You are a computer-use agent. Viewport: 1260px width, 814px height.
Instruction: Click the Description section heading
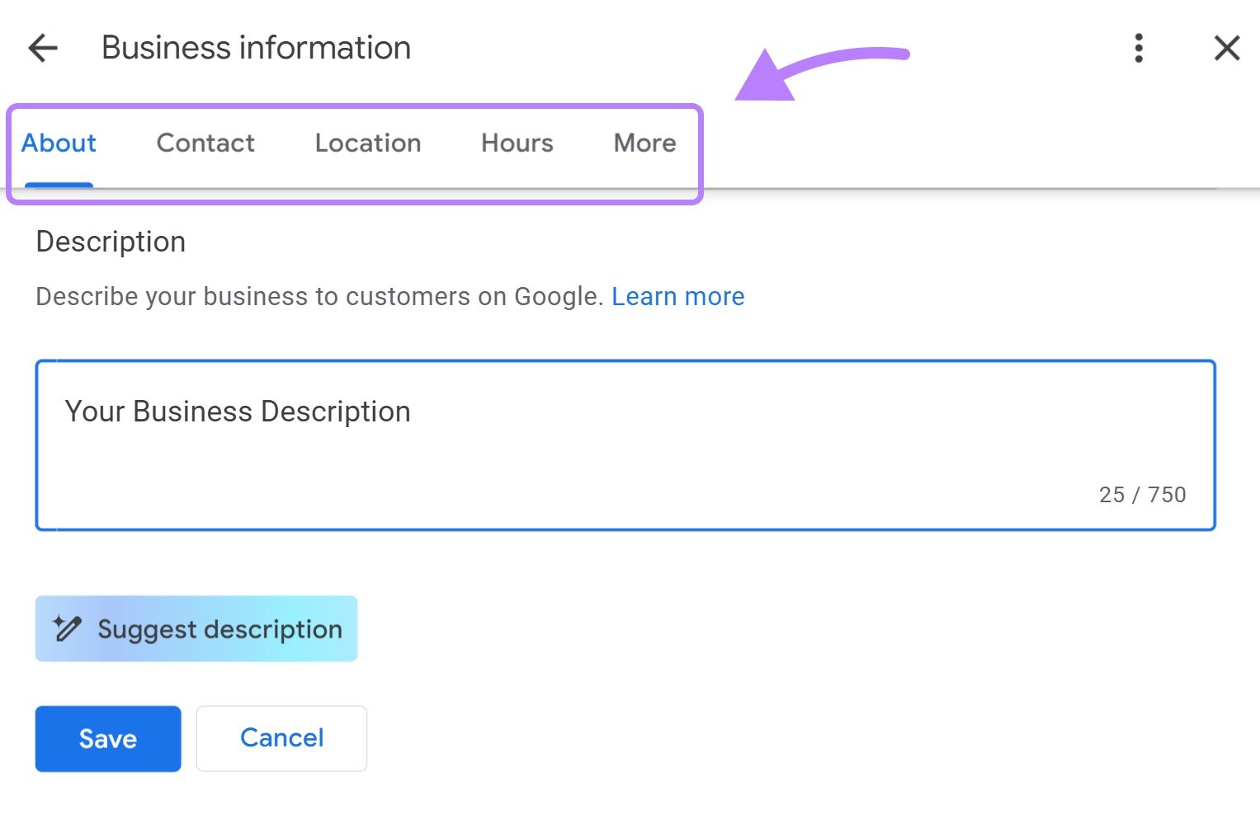[110, 241]
